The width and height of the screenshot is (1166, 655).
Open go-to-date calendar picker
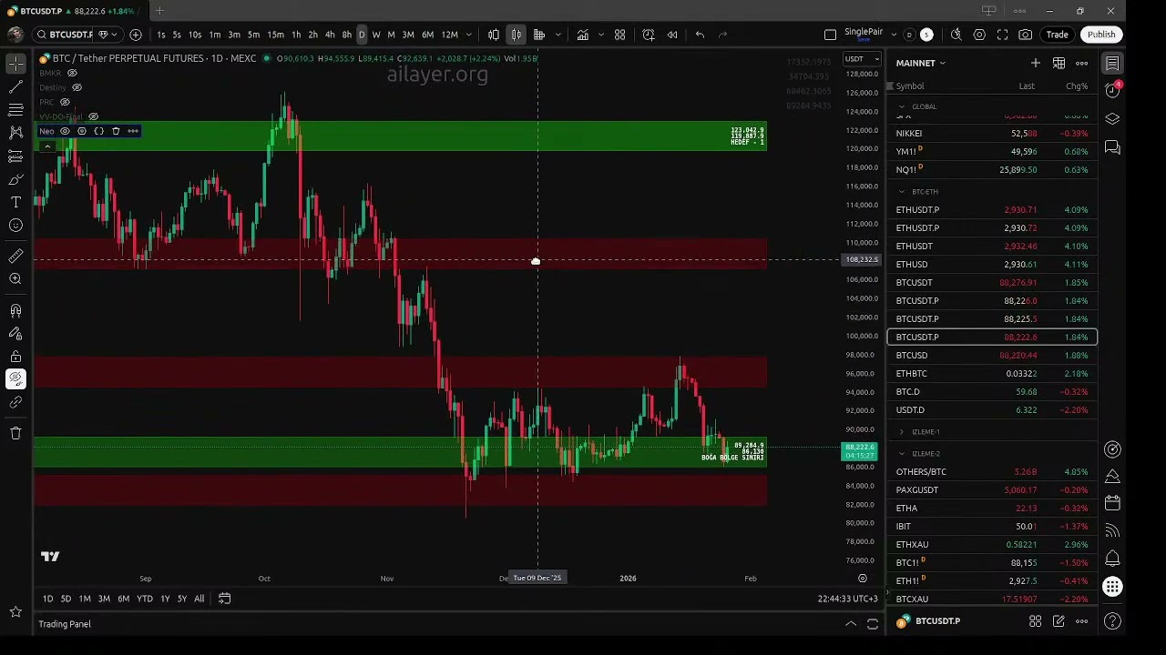coord(224,599)
